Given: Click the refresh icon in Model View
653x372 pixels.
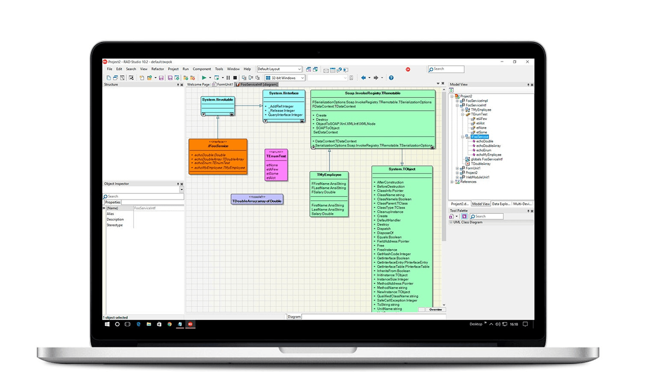Looking at the screenshot, I should [451, 90].
